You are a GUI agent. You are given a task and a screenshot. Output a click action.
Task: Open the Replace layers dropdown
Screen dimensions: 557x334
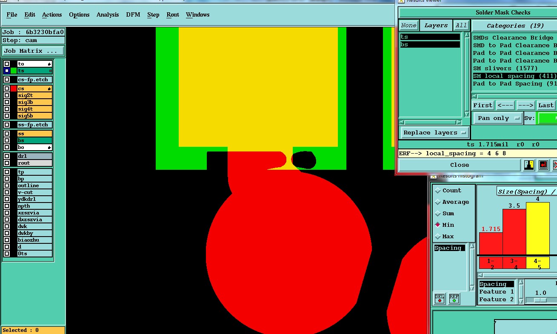(434, 133)
